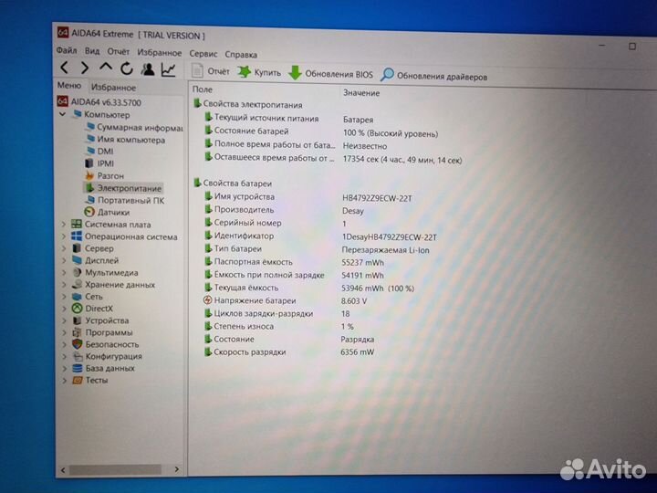
Task: Expand the Системная плата tree node
Action: click(63, 224)
